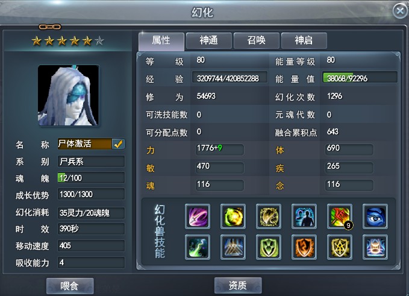The image size is (409, 296).
Task: Click the blue silhouette figure skill icon
Action: pos(304,216)
